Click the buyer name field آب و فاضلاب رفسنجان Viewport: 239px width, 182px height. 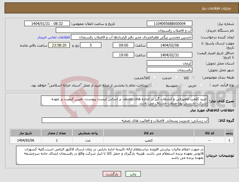tap(124, 30)
